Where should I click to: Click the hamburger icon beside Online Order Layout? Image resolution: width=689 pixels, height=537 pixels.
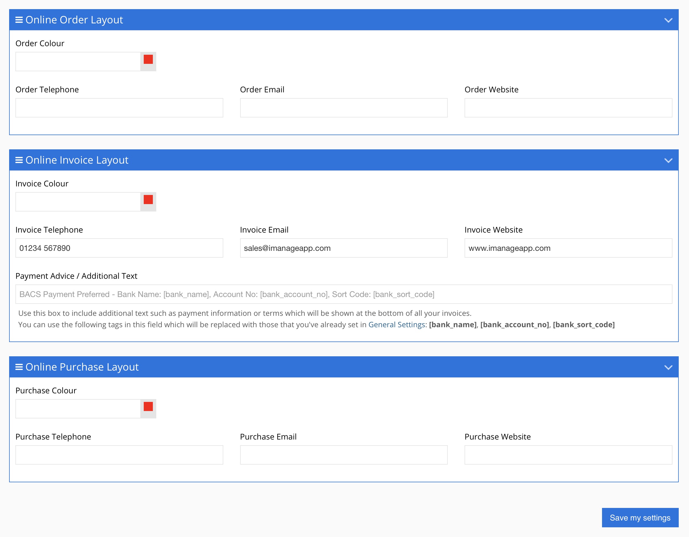19,20
